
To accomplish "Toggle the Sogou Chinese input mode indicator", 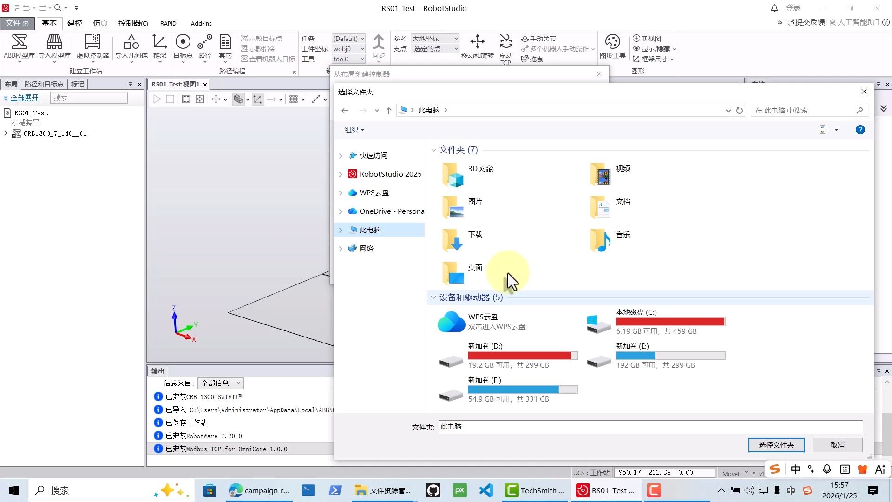I will coord(795,469).
